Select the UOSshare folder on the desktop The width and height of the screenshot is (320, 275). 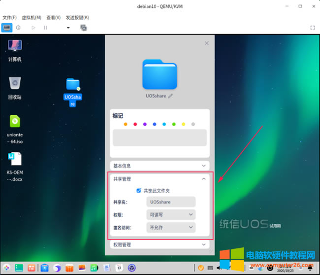click(x=73, y=92)
